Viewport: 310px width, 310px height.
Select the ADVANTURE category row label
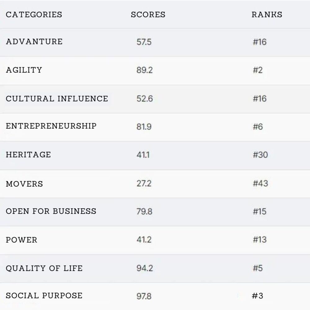pyautogui.click(x=34, y=42)
